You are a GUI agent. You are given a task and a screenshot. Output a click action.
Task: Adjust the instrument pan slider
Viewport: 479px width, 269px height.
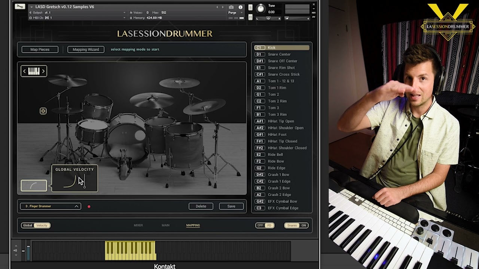268,18
